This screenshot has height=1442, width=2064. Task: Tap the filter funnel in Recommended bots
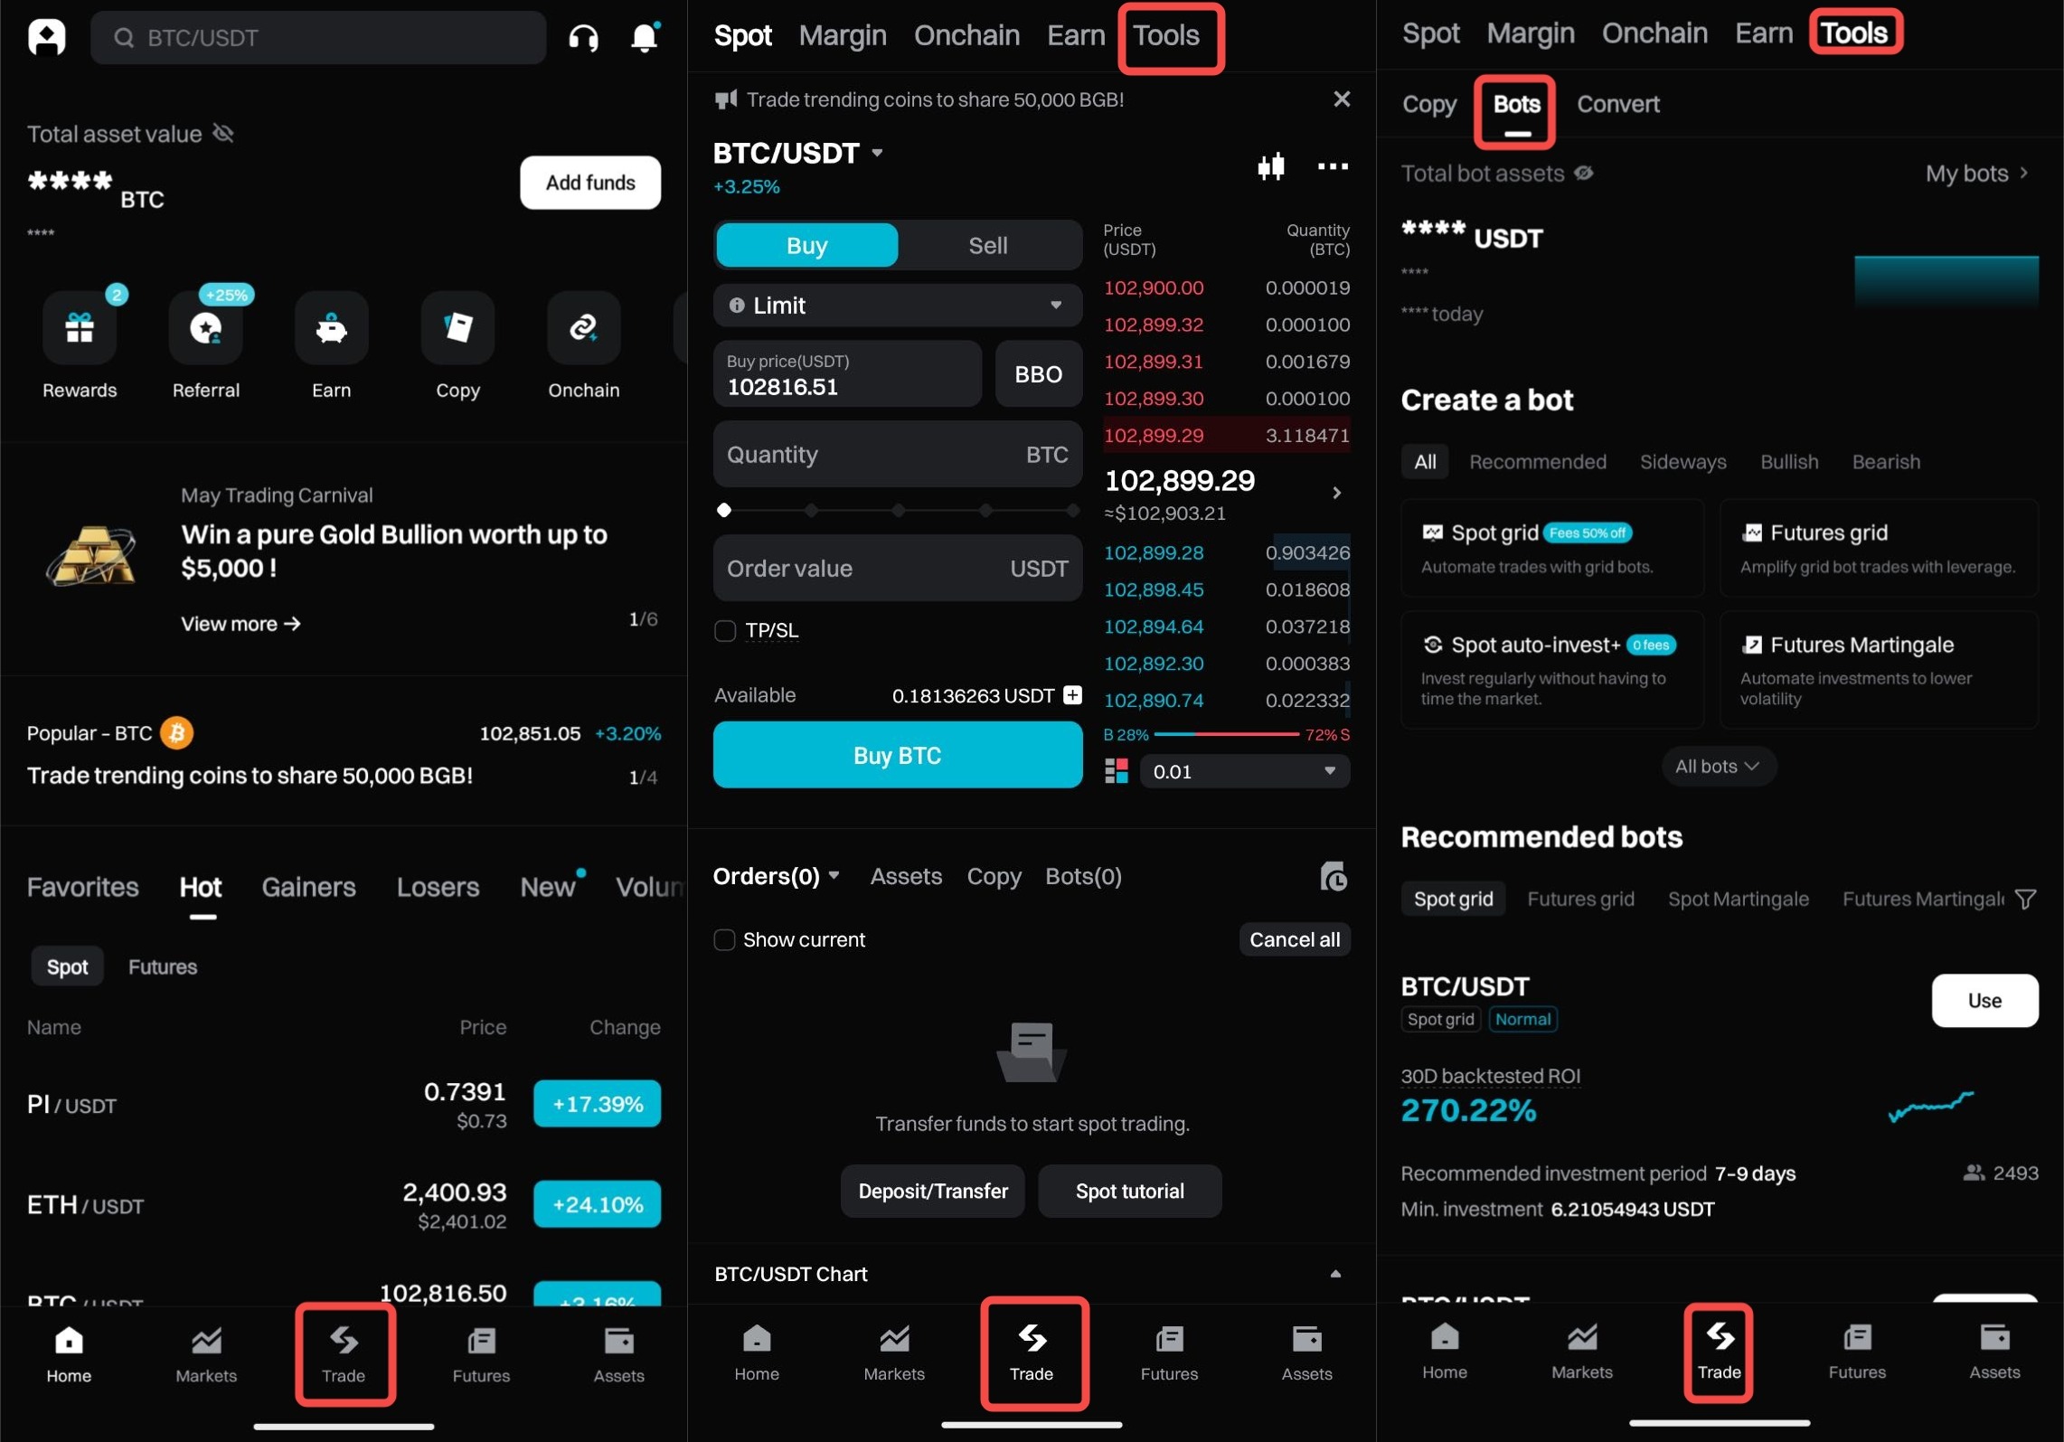[x=2025, y=899]
